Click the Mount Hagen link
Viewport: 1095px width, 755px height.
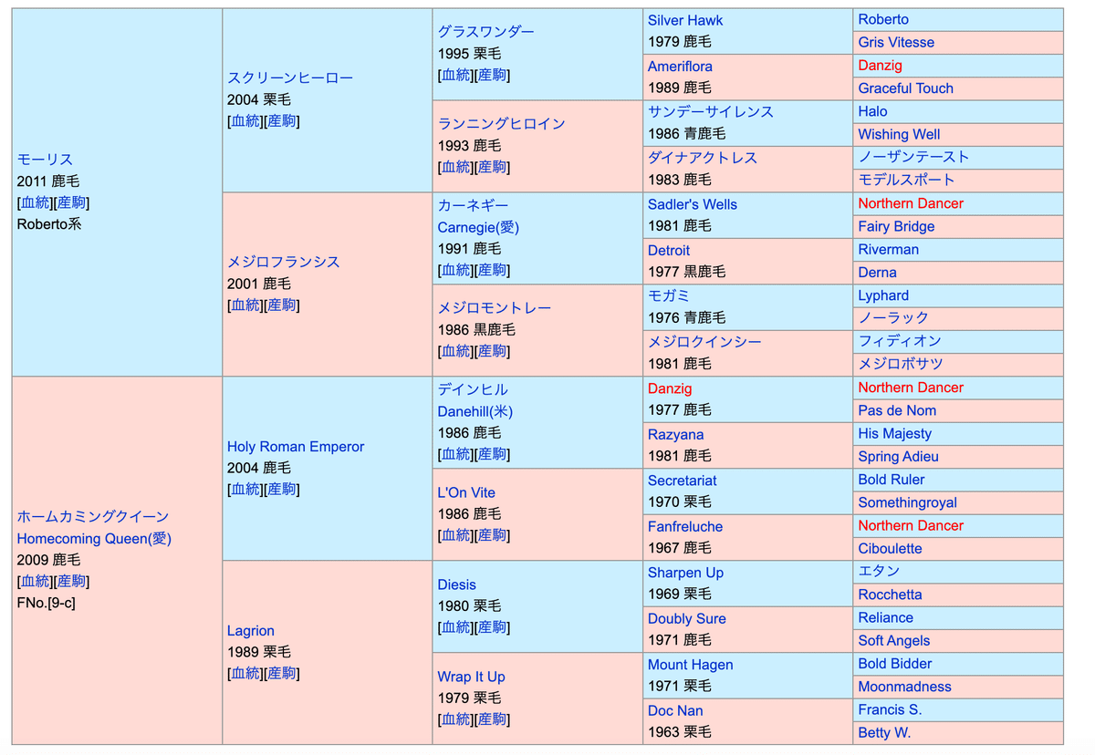pos(690,665)
